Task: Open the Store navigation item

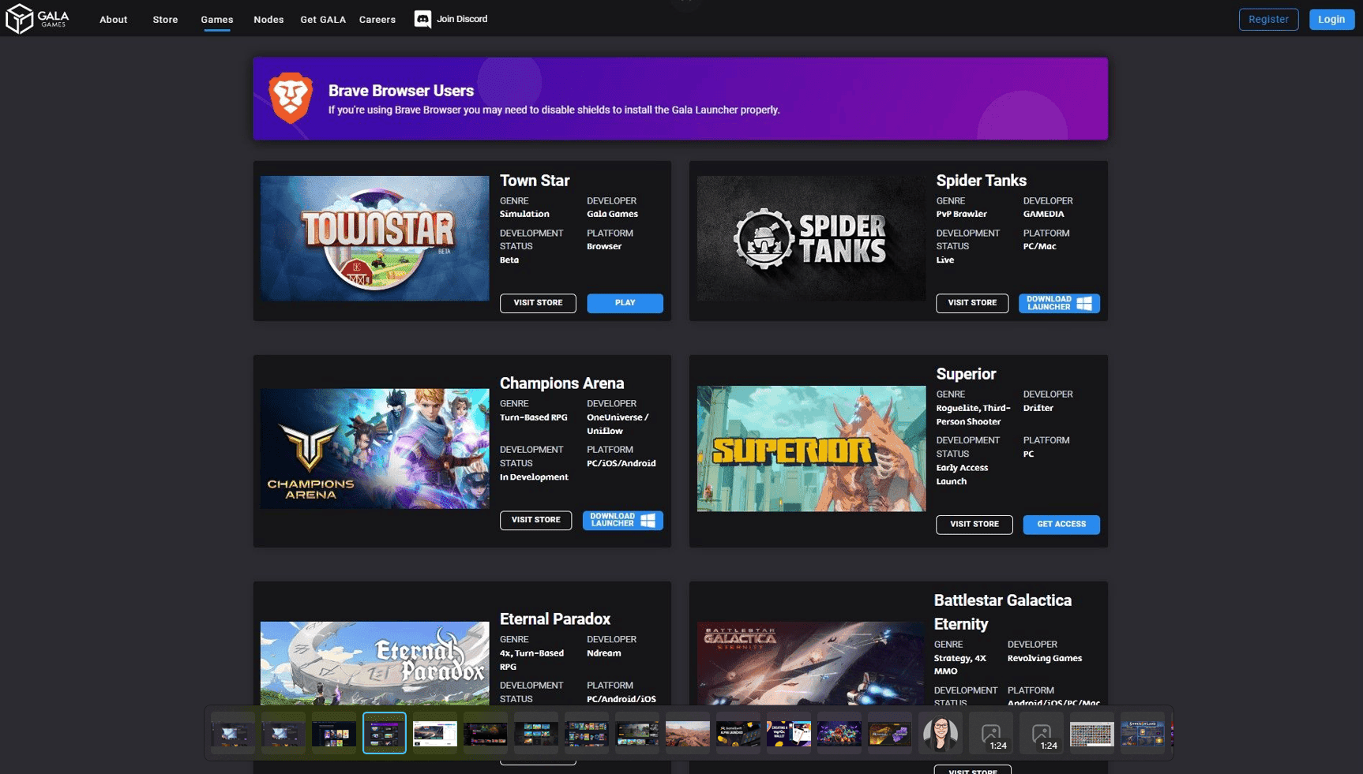Action: (164, 19)
